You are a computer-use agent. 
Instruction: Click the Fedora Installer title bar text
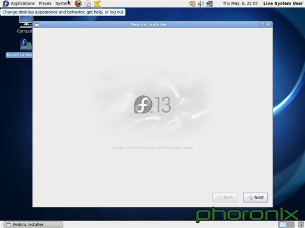149,24
